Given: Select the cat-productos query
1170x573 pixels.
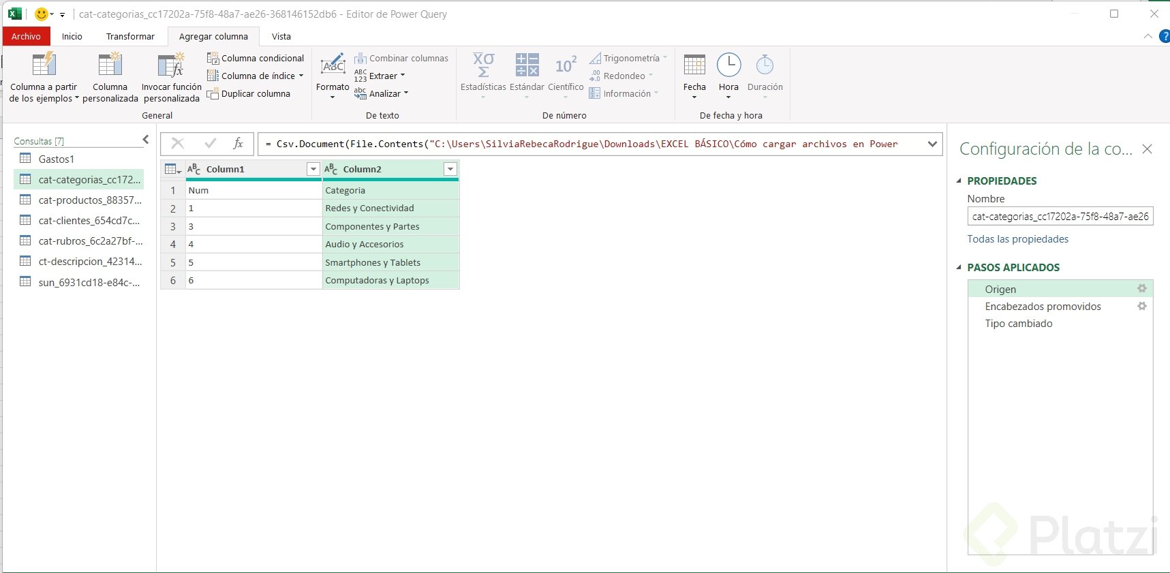Looking at the screenshot, I should [x=79, y=200].
